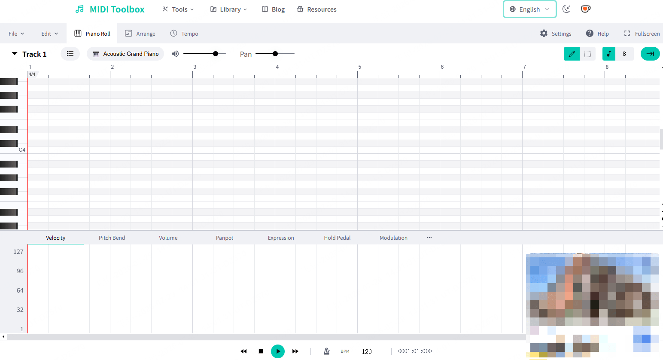Select the Modulation tab
The image size is (663, 360).
click(x=393, y=238)
